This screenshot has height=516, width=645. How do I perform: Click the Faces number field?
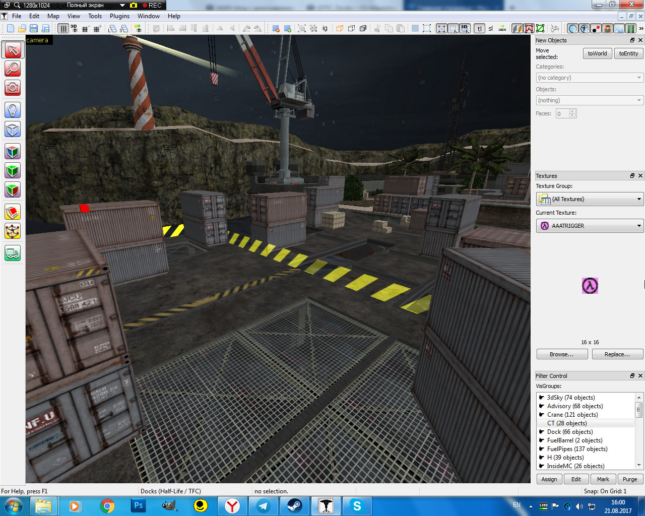point(562,113)
